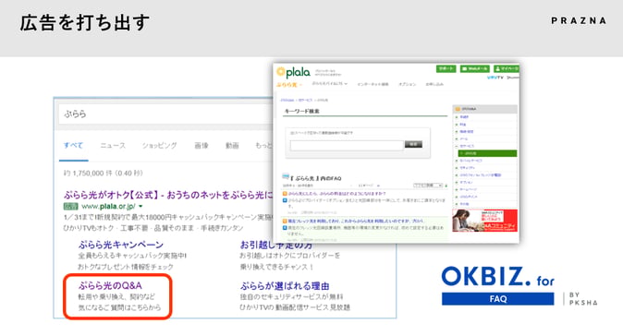The width and height of the screenshot is (623, 336).
Task: Open the second FAQ question about フレッツ光
Action: pos(355,221)
